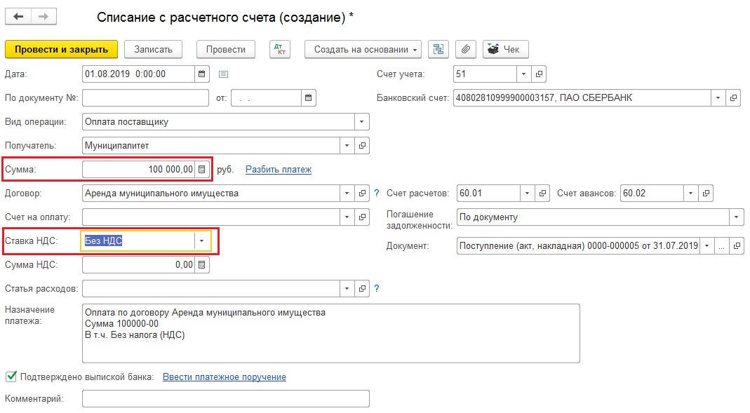Open calendar picker for Дата field
This screenshot has height=413, width=750.
tap(202, 74)
